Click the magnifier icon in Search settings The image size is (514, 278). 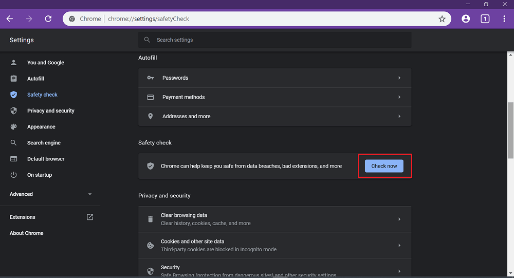pos(147,40)
